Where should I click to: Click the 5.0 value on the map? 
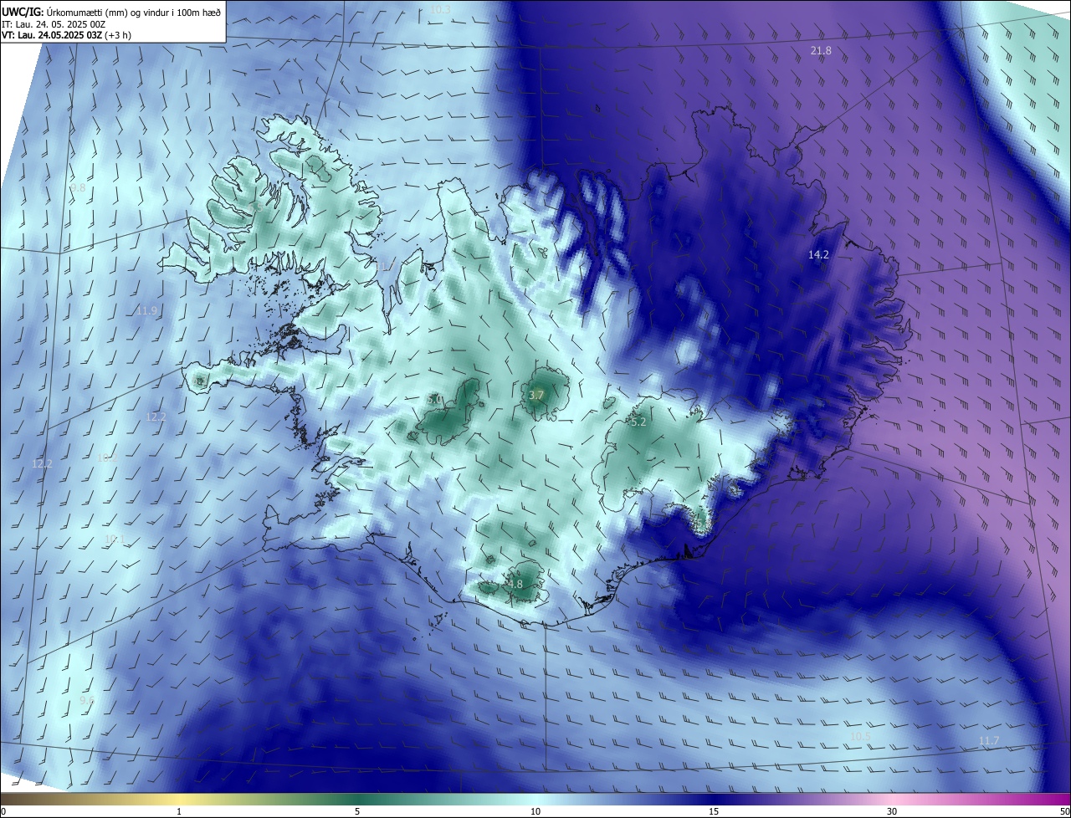pyautogui.click(x=435, y=400)
